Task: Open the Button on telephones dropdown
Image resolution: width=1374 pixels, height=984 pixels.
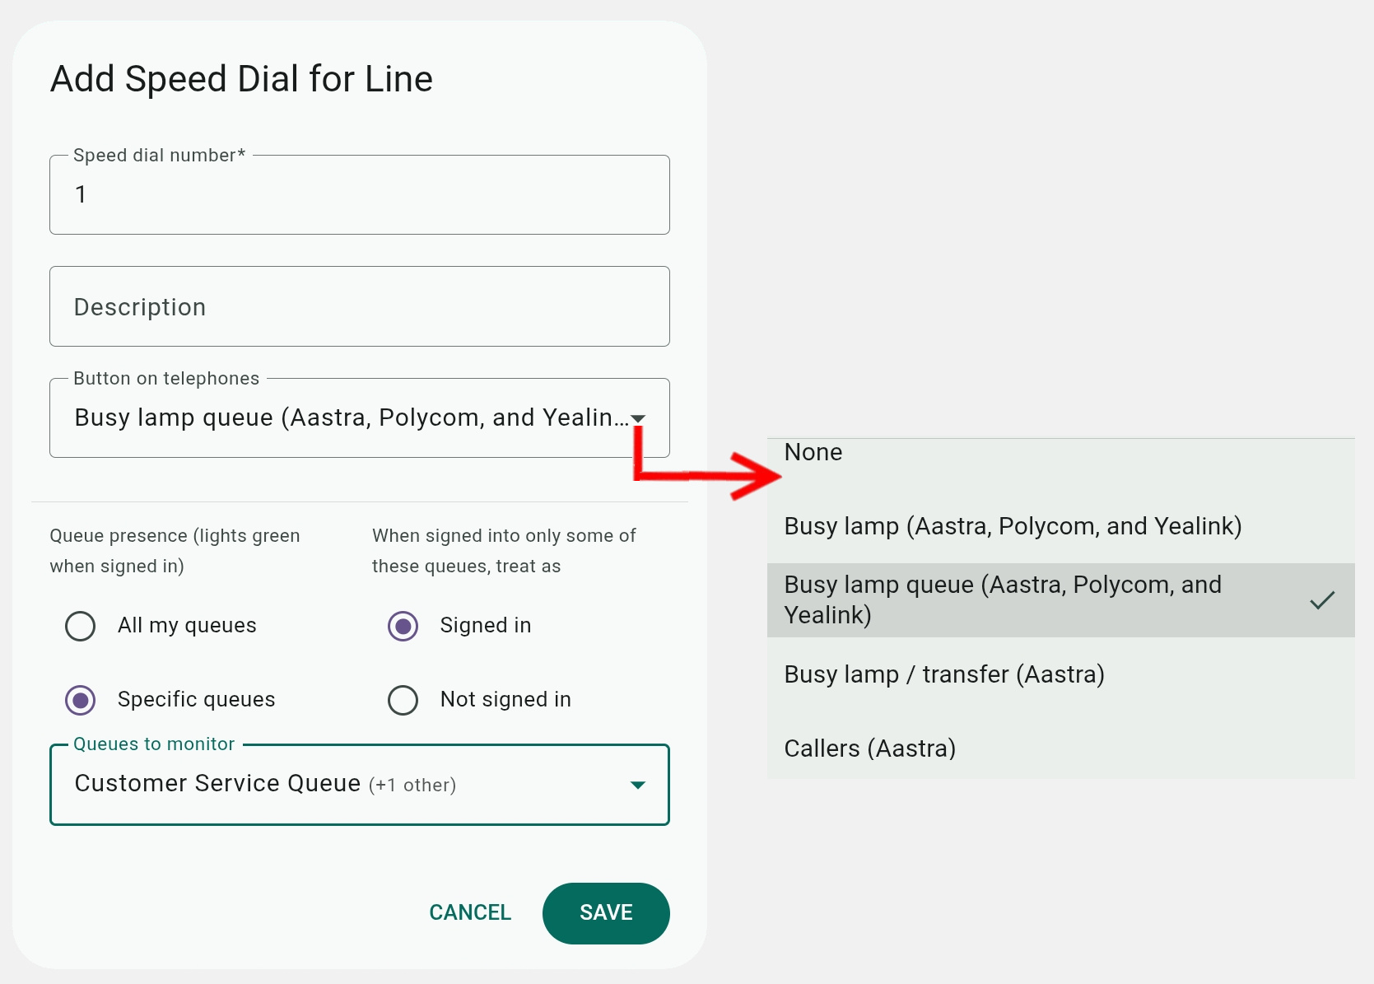Action: [x=360, y=418]
